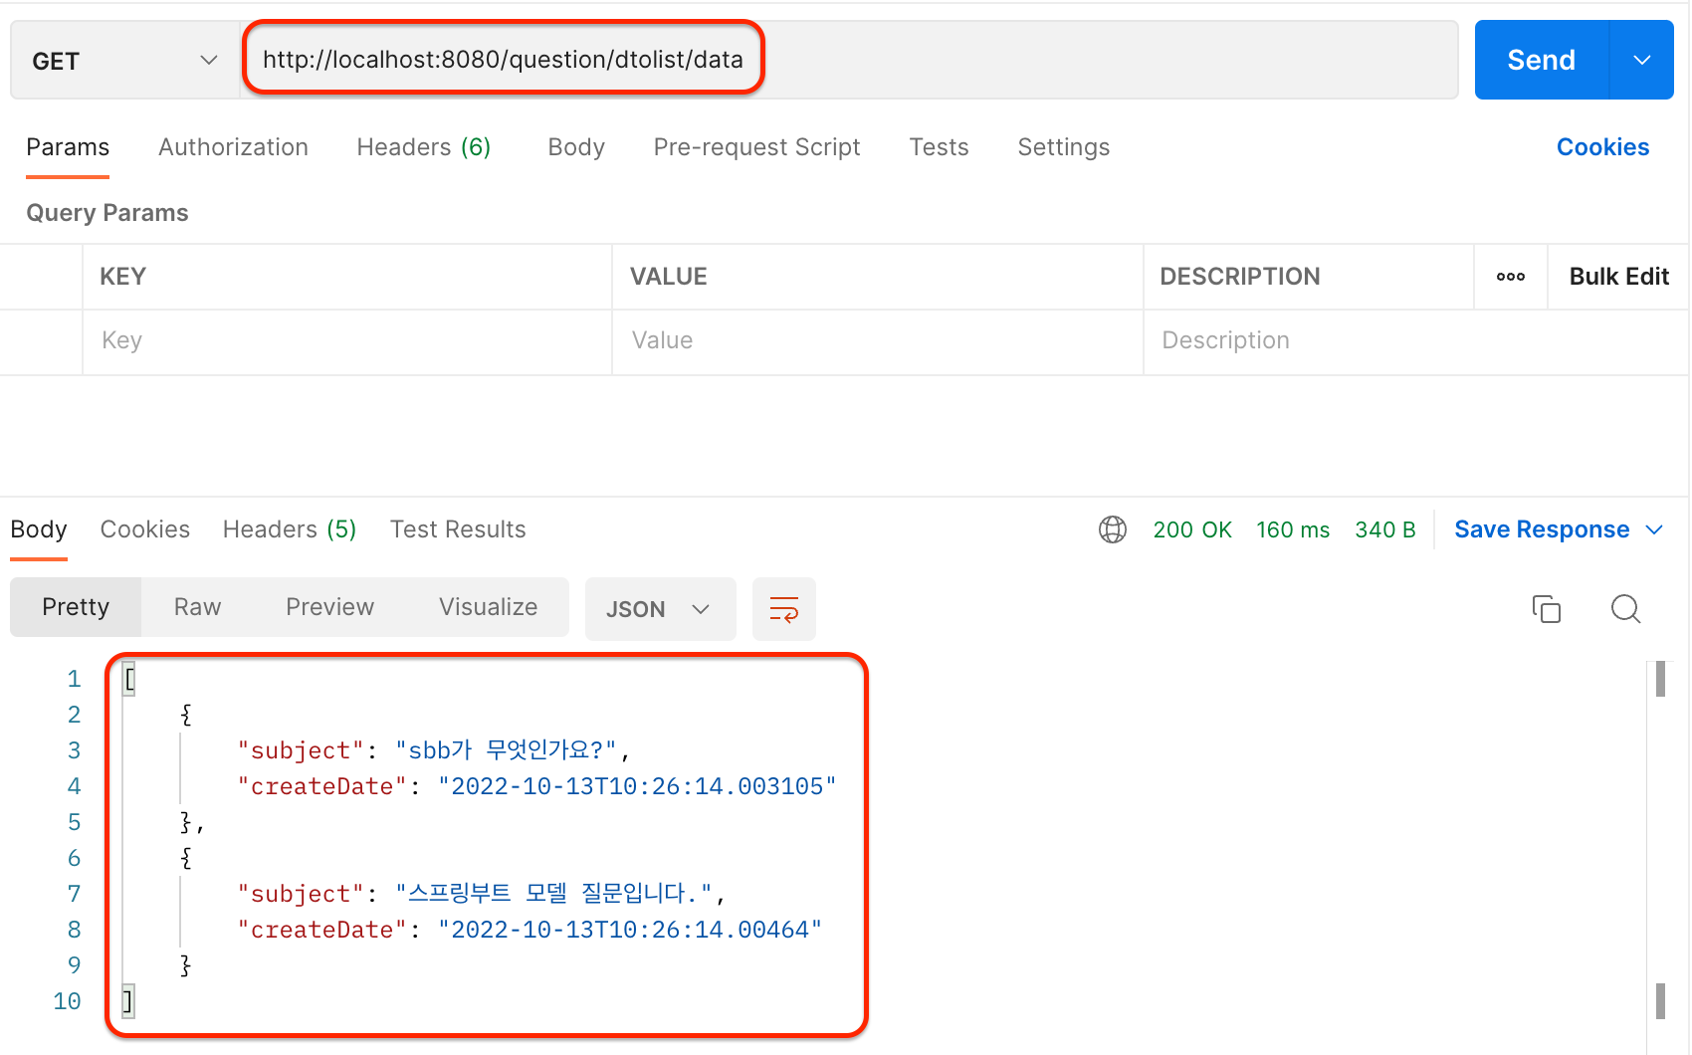Image resolution: width=1692 pixels, height=1055 pixels.
Task: Switch to Preview view mode
Action: [x=329, y=607]
